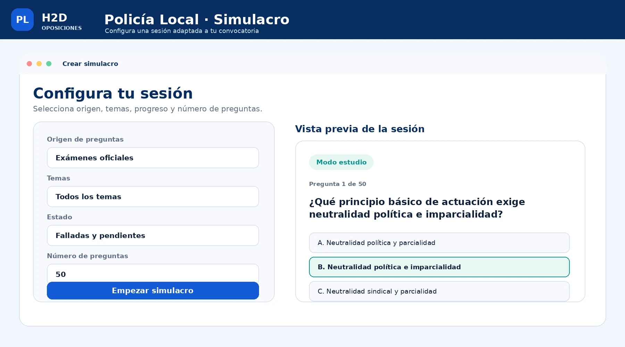Click the Temas label
This screenshot has width=625, height=347.
pyautogui.click(x=58, y=178)
